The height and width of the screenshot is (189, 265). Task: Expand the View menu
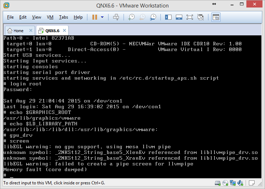pos(37,17)
